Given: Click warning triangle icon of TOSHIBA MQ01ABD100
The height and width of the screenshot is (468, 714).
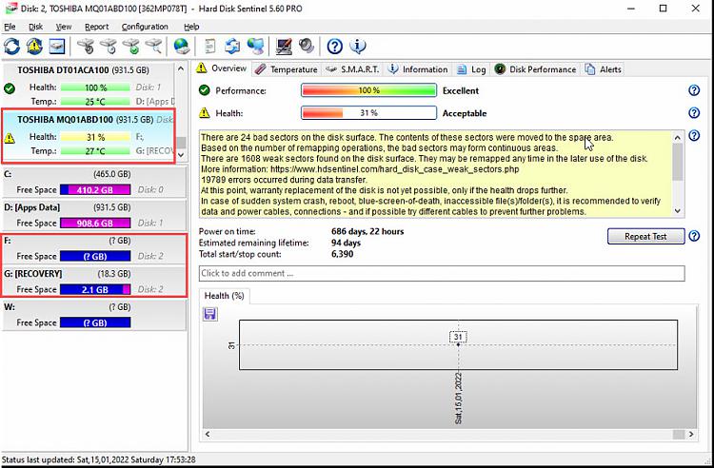Looking at the screenshot, I should point(10,138).
